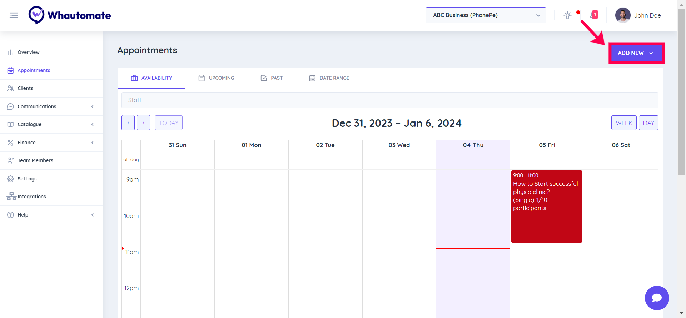Click the Staff filter field

(389, 100)
